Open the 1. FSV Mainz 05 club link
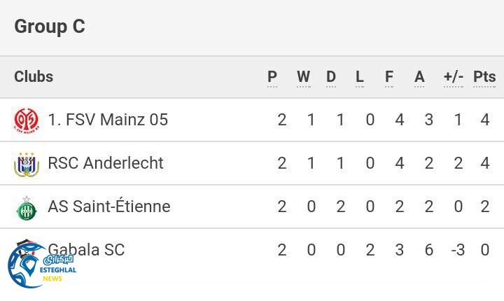The height and width of the screenshot is (301, 504). point(108,120)
